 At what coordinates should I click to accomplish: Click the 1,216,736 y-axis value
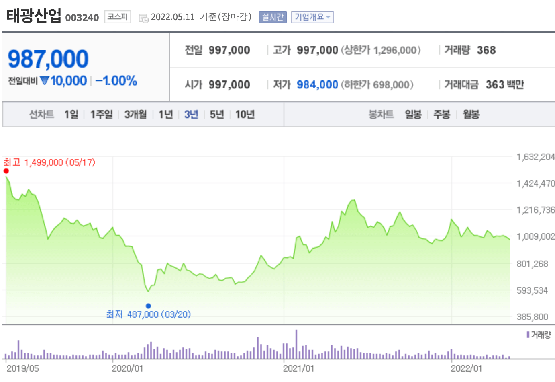(536, 210)
